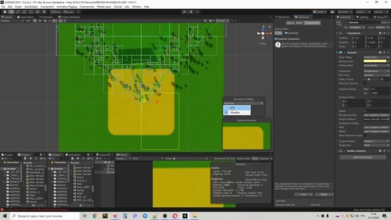391x220 pixels.
Task: Open the GameObject menu
Action: 31,7
